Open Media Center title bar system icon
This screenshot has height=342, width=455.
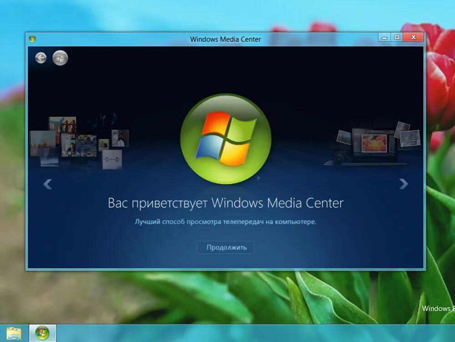pos(32,39)
